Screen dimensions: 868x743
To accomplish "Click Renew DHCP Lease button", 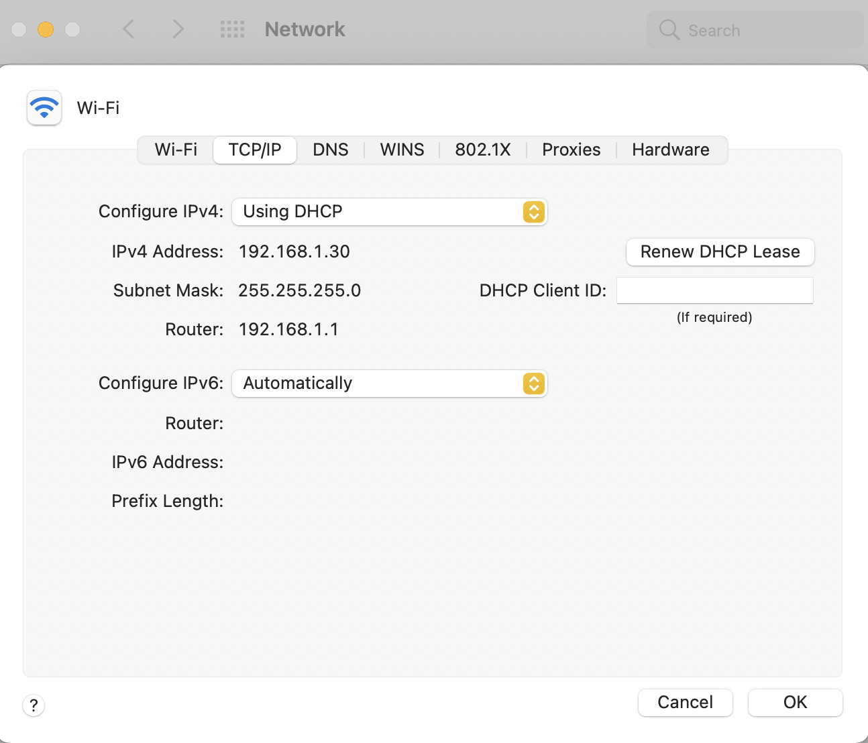I will pyautogui.click(x=720, y=252).
